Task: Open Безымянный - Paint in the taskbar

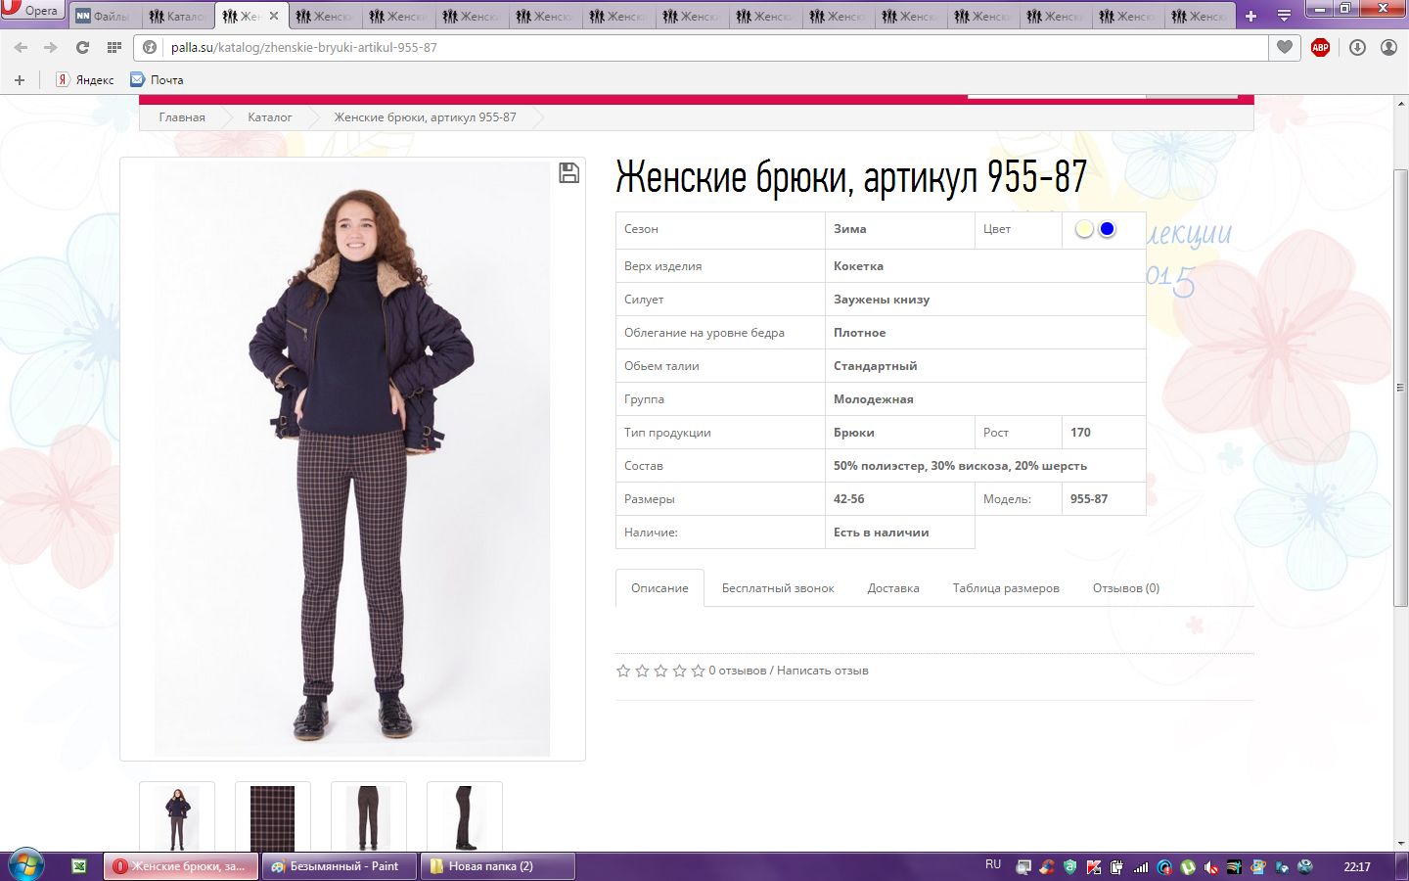Action: click(x=340, y=866)
